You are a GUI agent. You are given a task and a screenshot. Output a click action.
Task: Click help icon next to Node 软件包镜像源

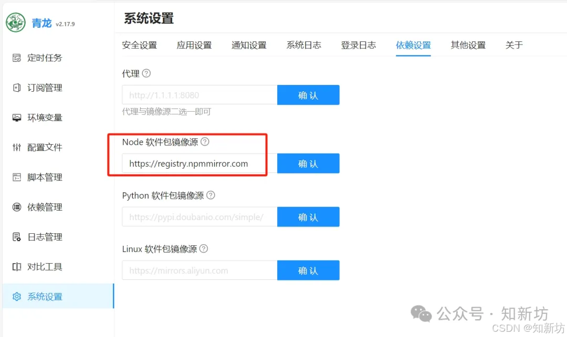click(205, 142)
